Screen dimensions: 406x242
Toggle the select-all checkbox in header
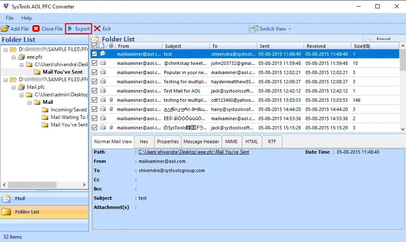pos(95,46)
